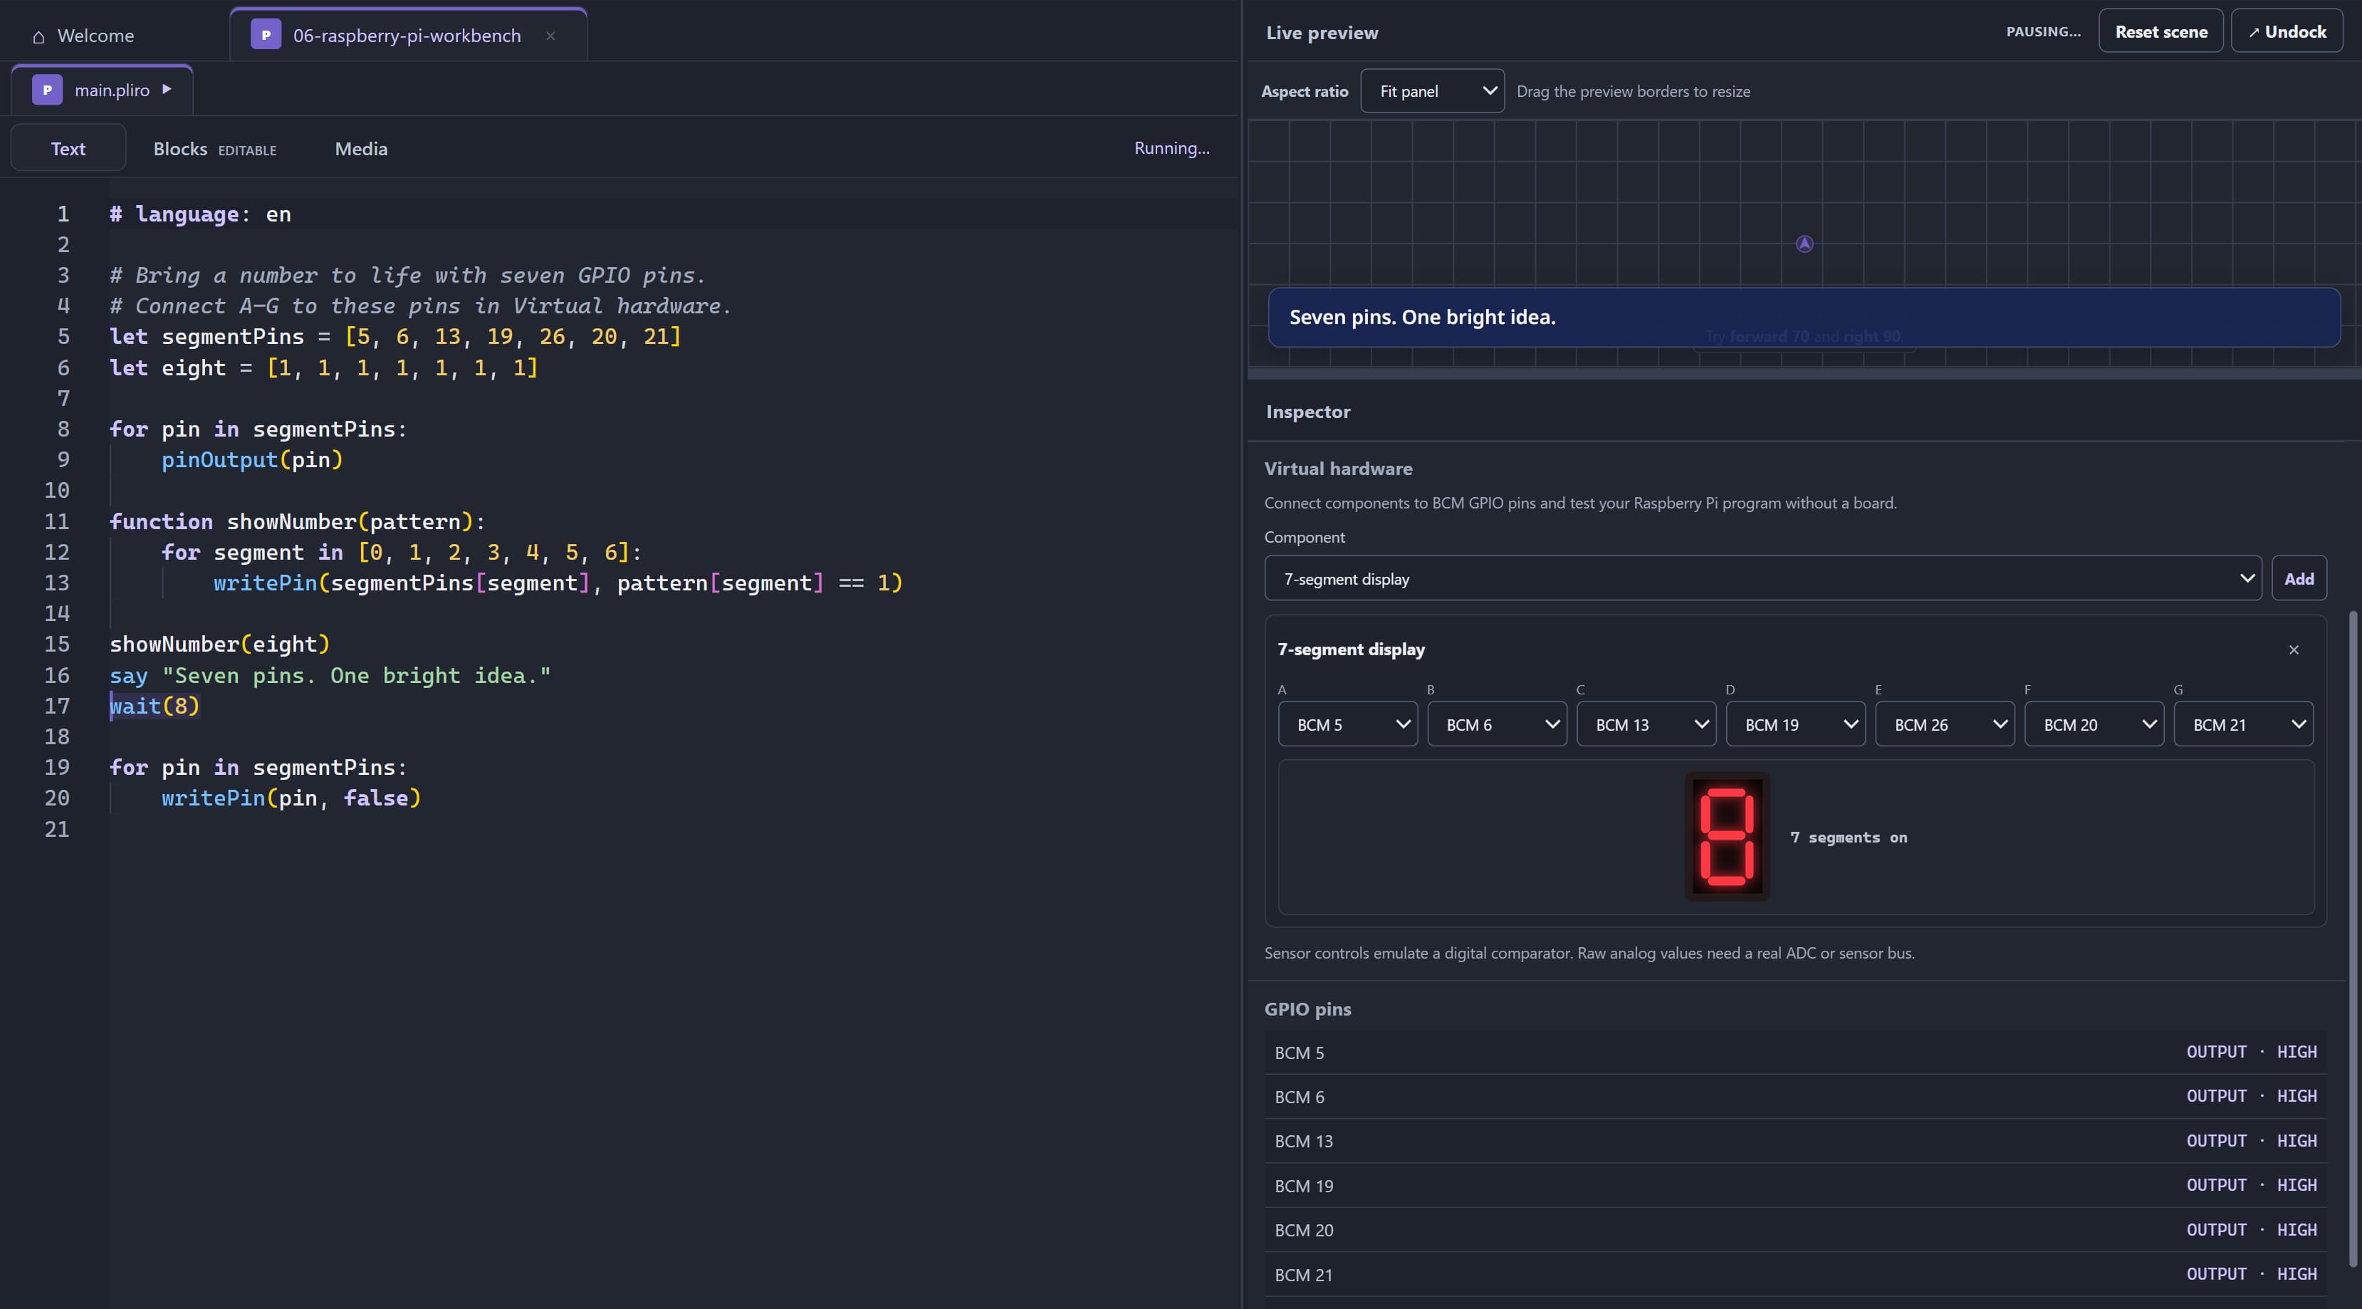Click the Inspector panel heading
The width and height of the screenshot is (2362, 1309).
[1307, 412]
